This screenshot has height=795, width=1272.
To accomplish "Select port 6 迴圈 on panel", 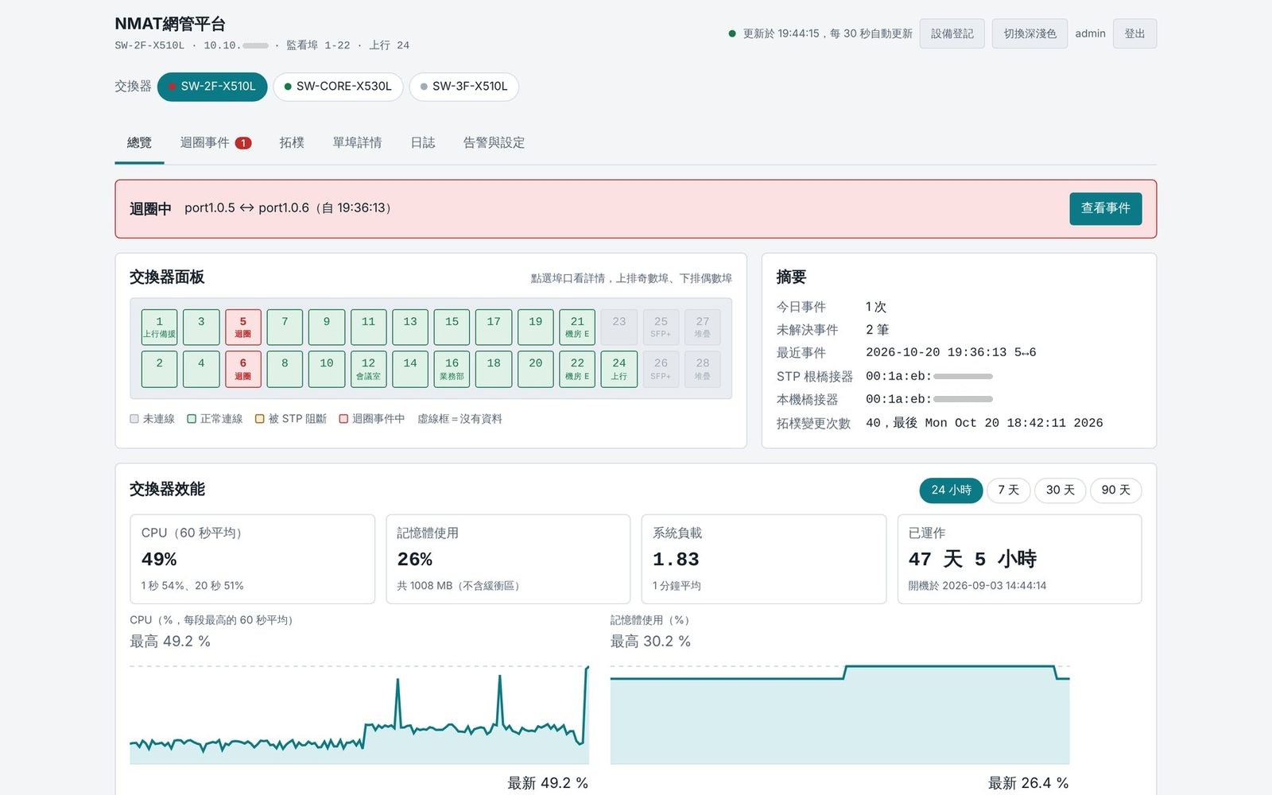I will (x=243, y=369).
